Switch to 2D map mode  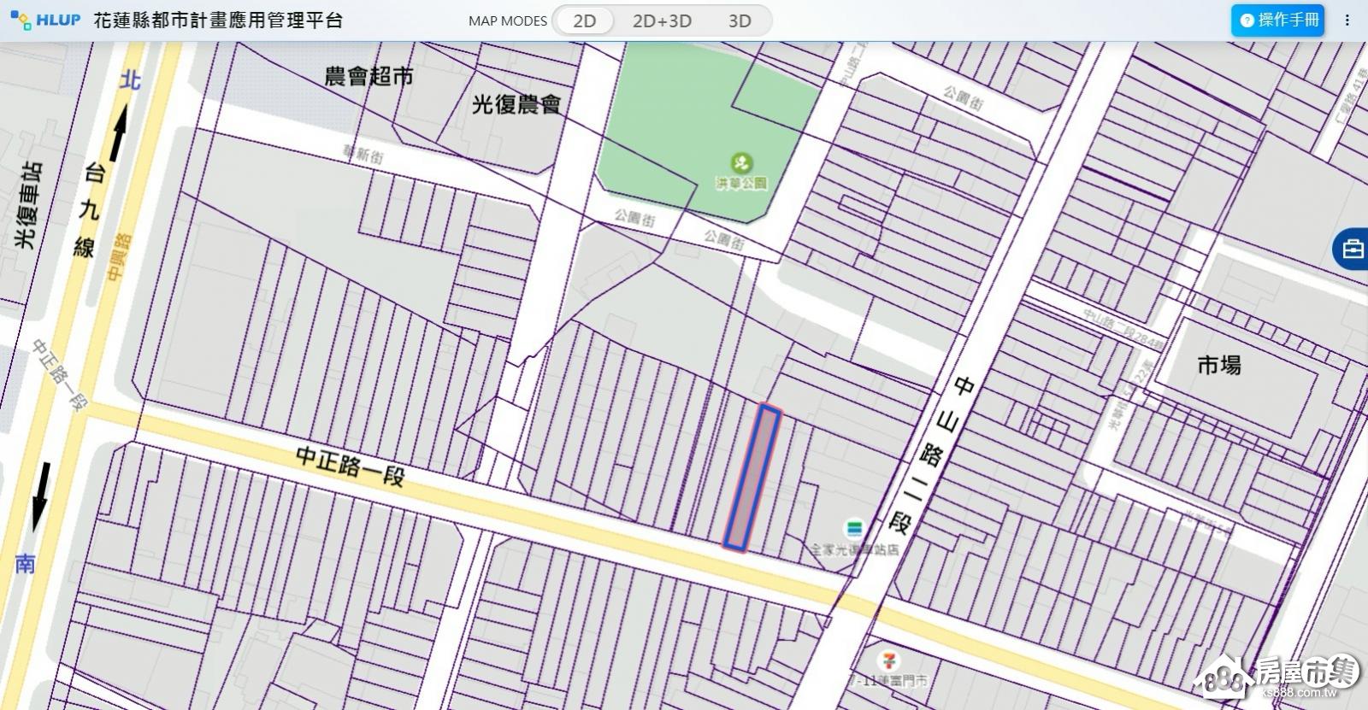tap(585, 21)
